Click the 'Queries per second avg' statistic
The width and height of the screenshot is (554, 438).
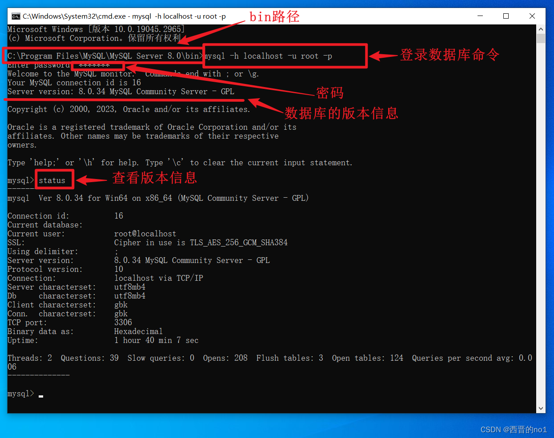click(x=472, y=358)
